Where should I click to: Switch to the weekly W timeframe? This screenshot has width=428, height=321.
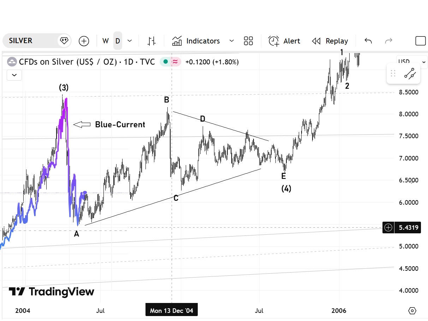coord(105,41)
